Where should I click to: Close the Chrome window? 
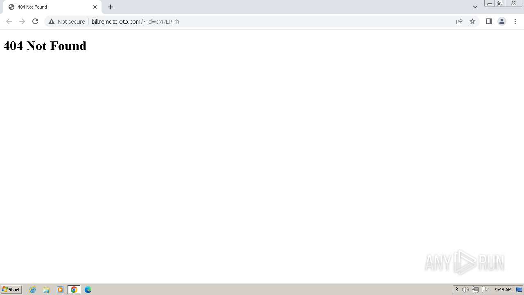514,4
